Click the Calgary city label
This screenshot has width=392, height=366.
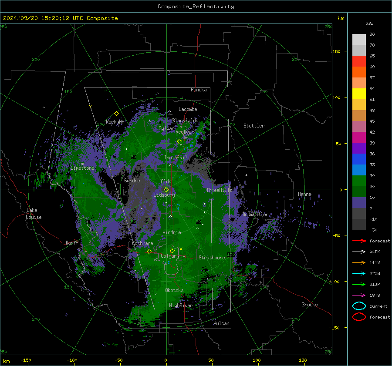click(170, 256)
